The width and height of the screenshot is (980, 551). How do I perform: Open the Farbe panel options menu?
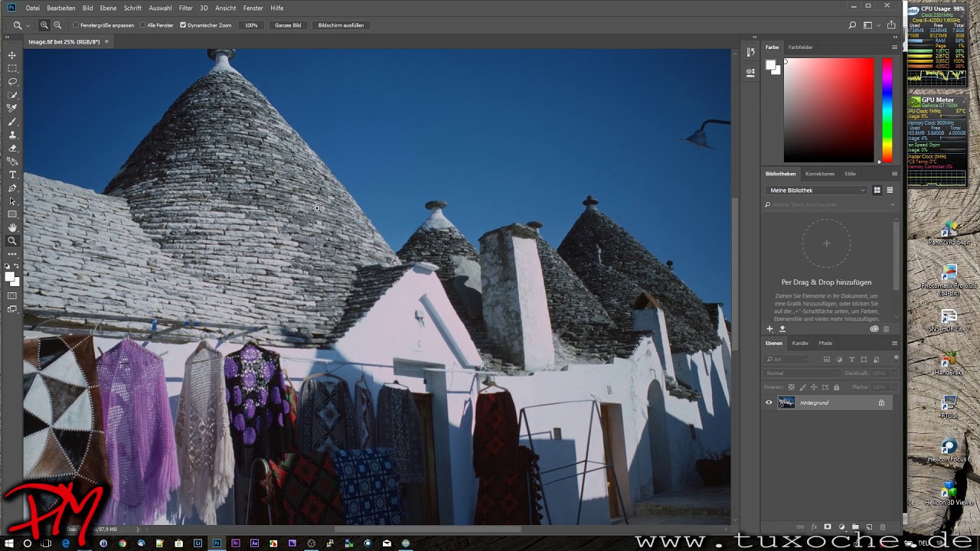(x=894, y=47)
